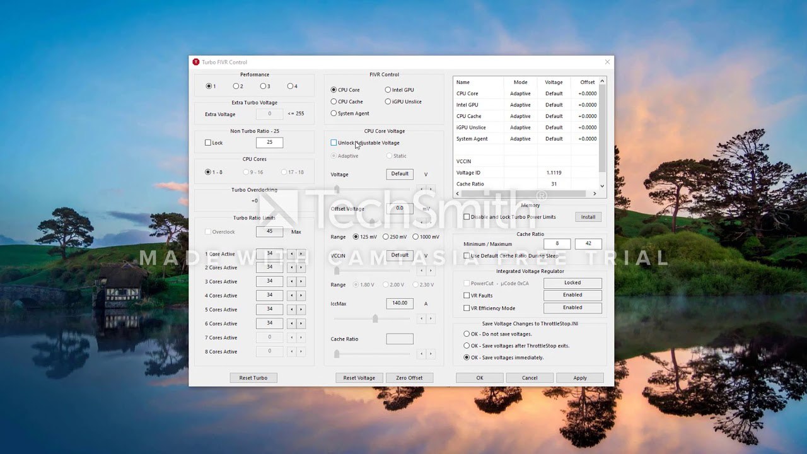The image size is (807, 454).
Task: Click the Reset Turbo button
Action: pyautogui.click(x=253, y=378)
